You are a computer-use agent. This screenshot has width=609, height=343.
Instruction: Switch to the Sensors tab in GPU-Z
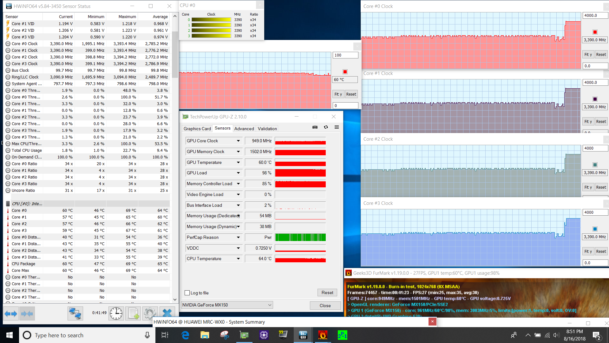tap(222, 128)
